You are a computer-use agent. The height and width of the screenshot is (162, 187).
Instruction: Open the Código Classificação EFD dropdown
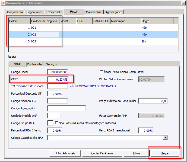165,138
